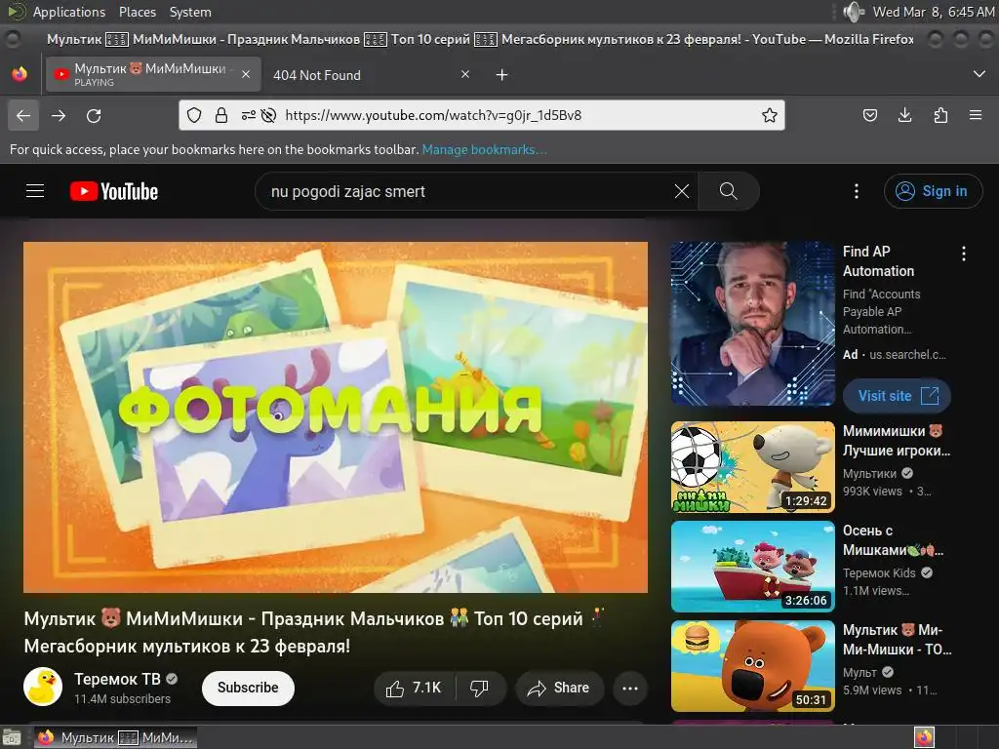Open the Теремок ТВ channel name

[117, 679]
